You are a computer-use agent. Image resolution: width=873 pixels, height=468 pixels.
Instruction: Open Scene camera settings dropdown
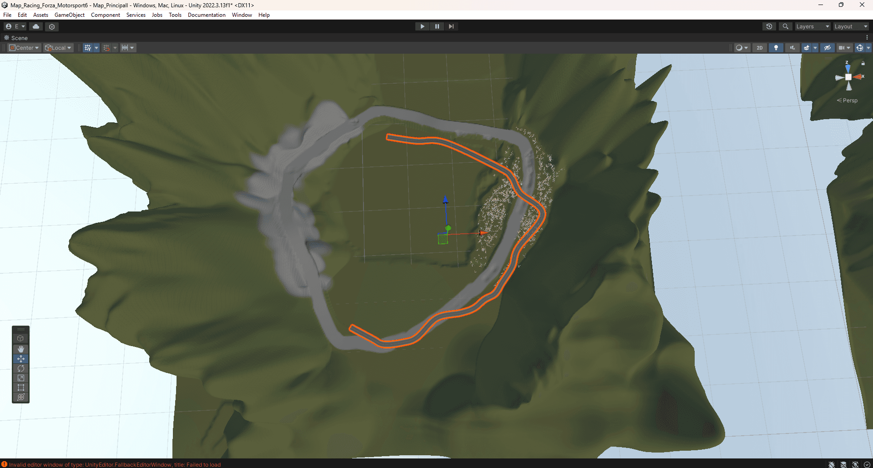[844, 48]
